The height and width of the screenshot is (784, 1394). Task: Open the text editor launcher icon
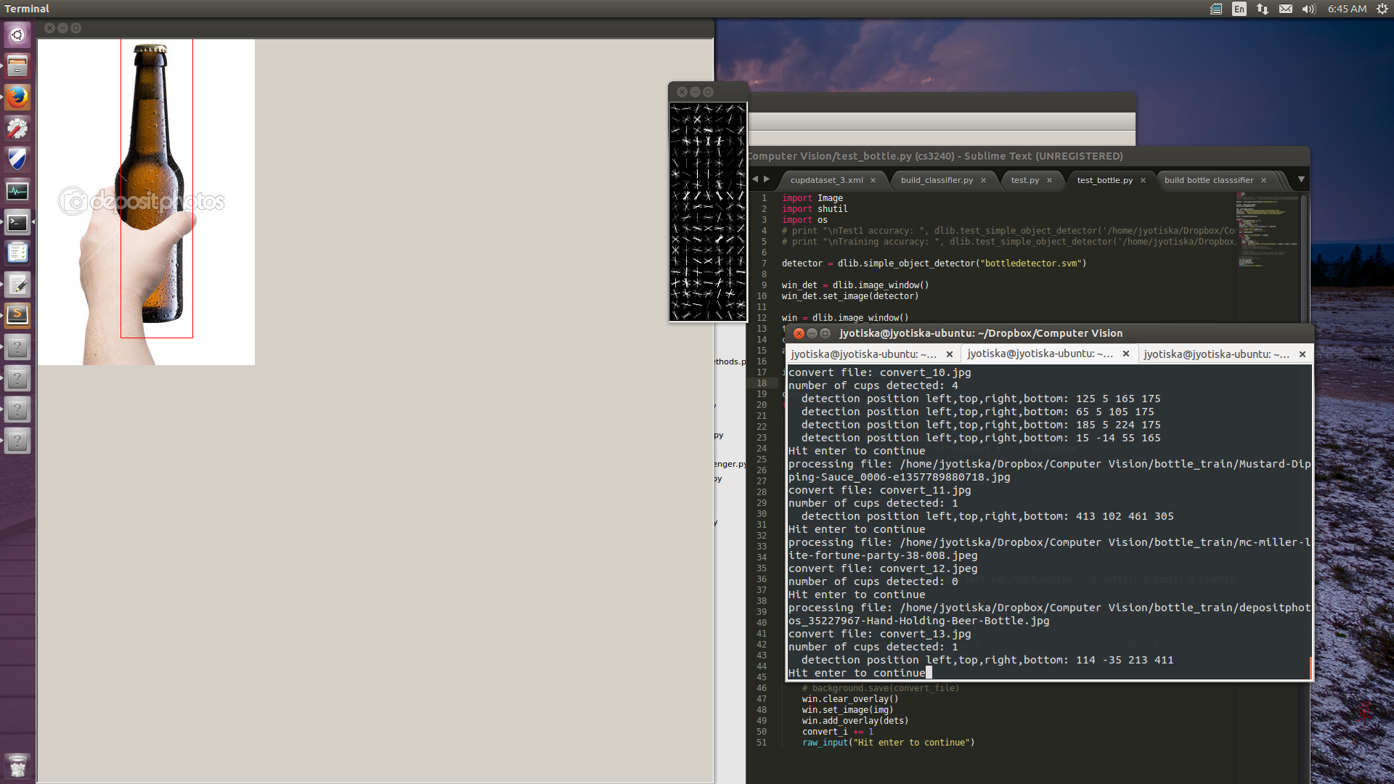(x=17, y=285)
